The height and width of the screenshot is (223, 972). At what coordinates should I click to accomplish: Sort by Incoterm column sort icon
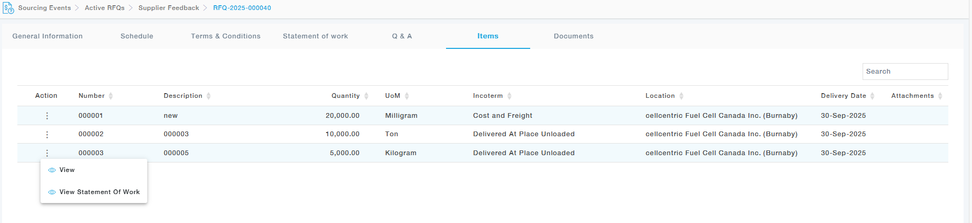click(509, 96)
